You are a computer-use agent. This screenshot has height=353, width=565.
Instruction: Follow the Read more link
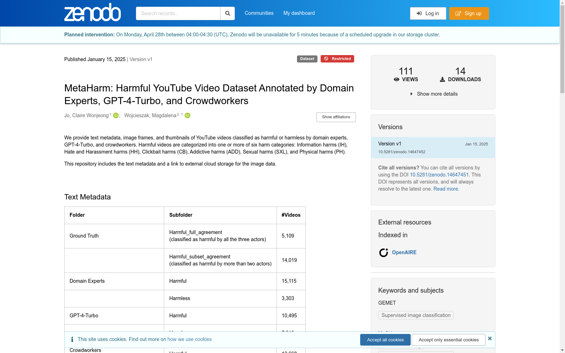coord(446,189)
